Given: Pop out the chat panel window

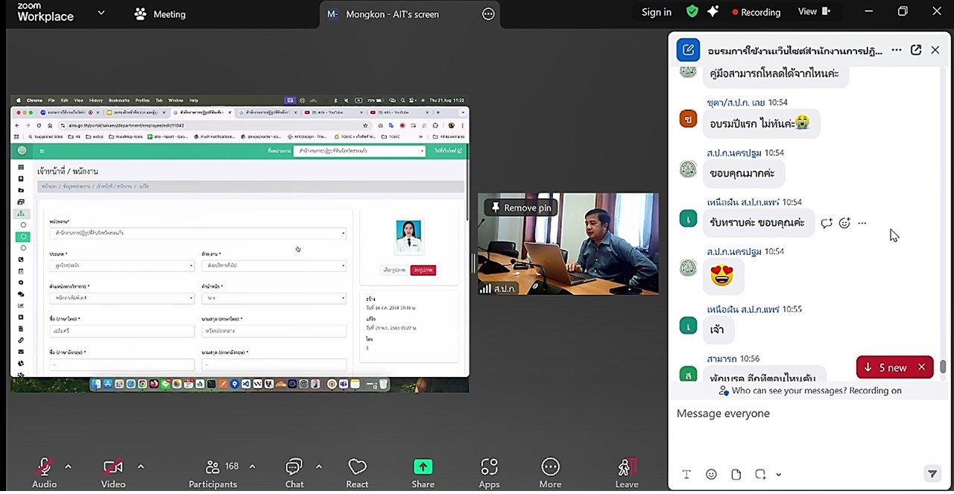Looking at the screenshot, I should pos(915,50).
